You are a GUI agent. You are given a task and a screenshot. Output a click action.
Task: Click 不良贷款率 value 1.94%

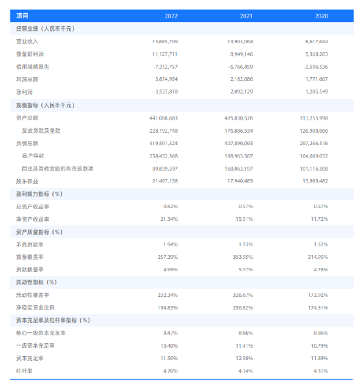170,244
